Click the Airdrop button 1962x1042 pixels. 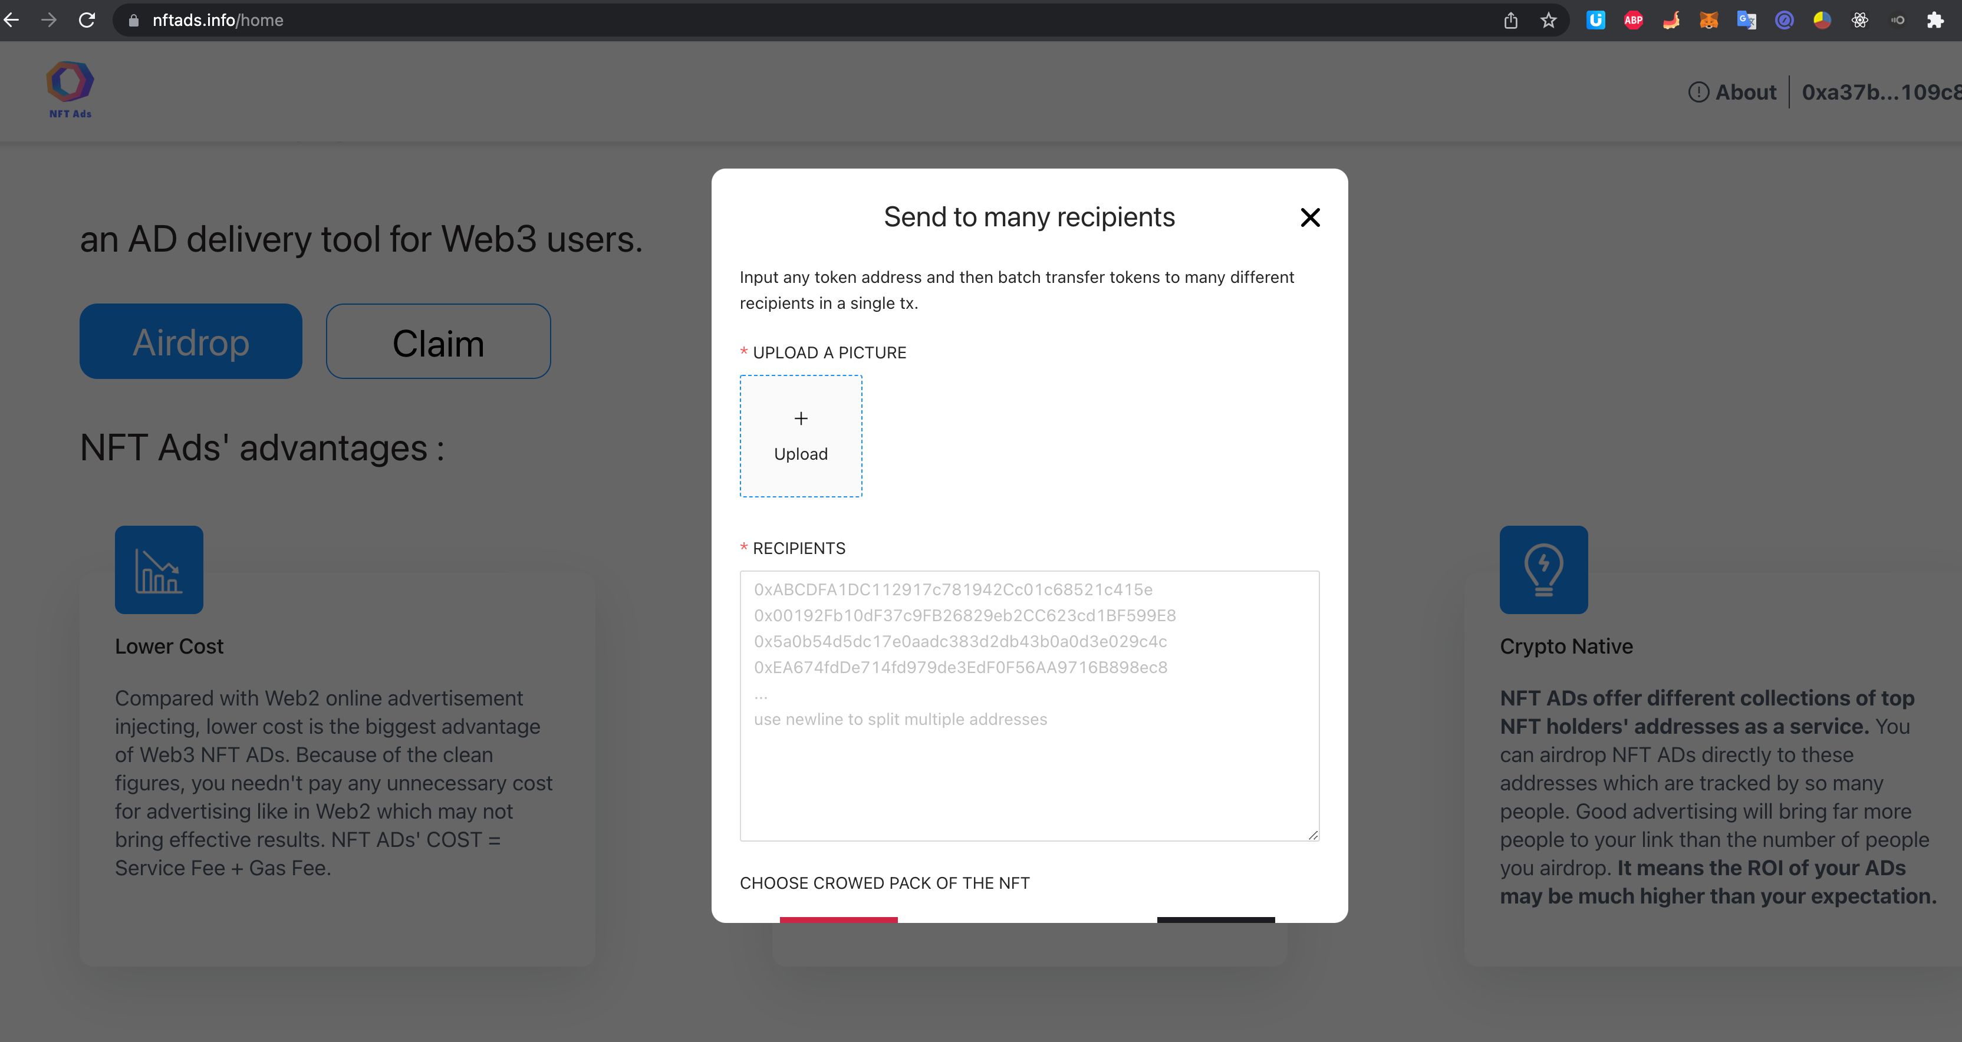tap(191, 341)
